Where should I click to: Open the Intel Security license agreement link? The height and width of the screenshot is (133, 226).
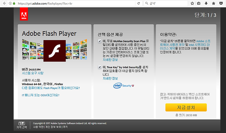[185, 47]
